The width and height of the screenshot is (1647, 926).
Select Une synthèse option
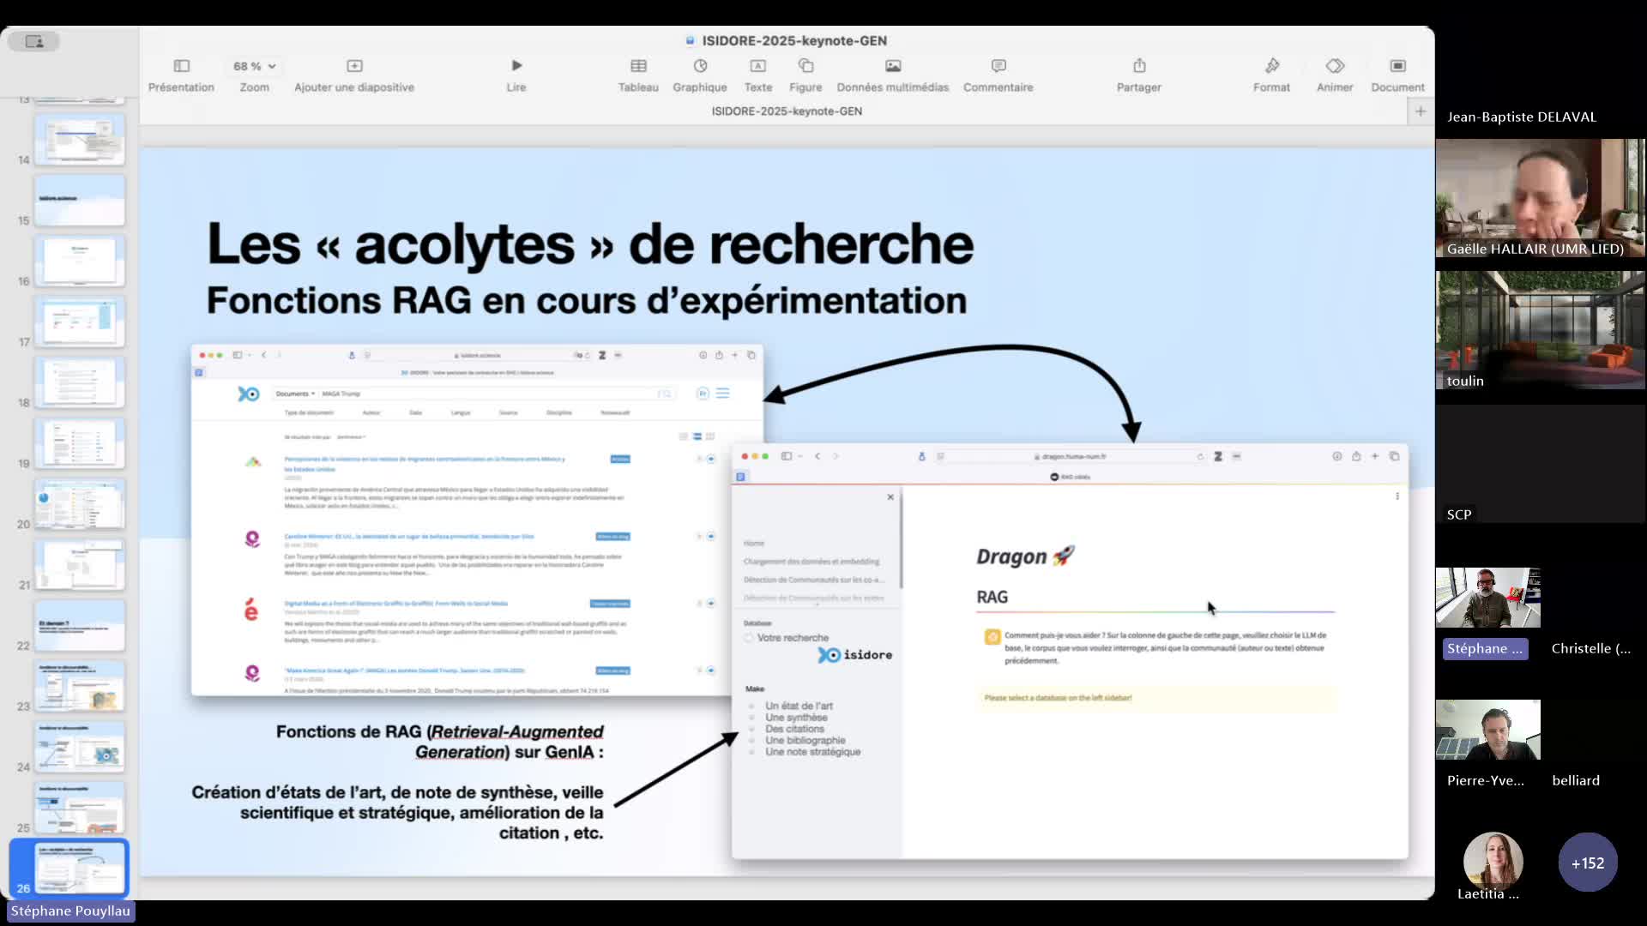[x=796, y=718]
